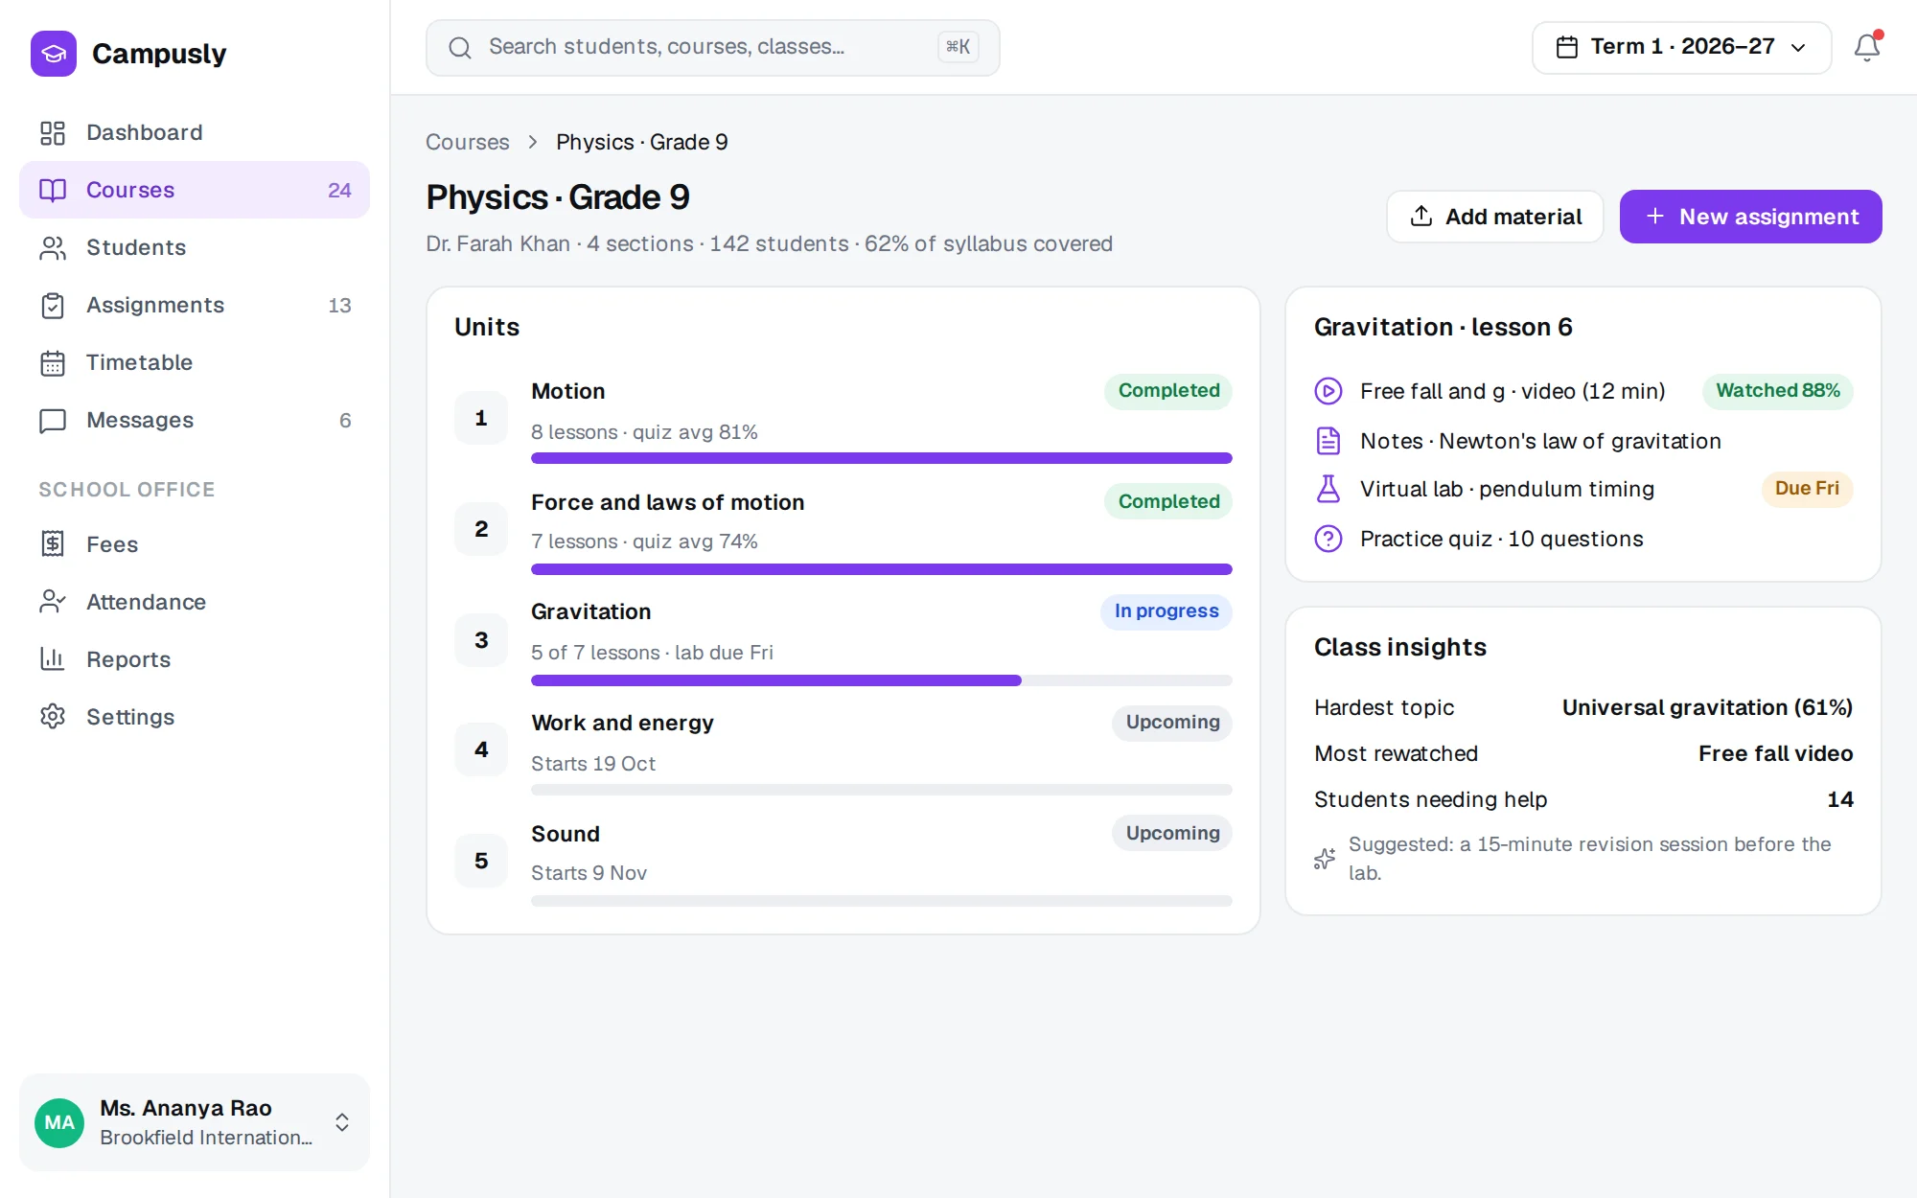
Task: Expand the Ms. Ananya Rao account switcher
Action: [195, 1122]
